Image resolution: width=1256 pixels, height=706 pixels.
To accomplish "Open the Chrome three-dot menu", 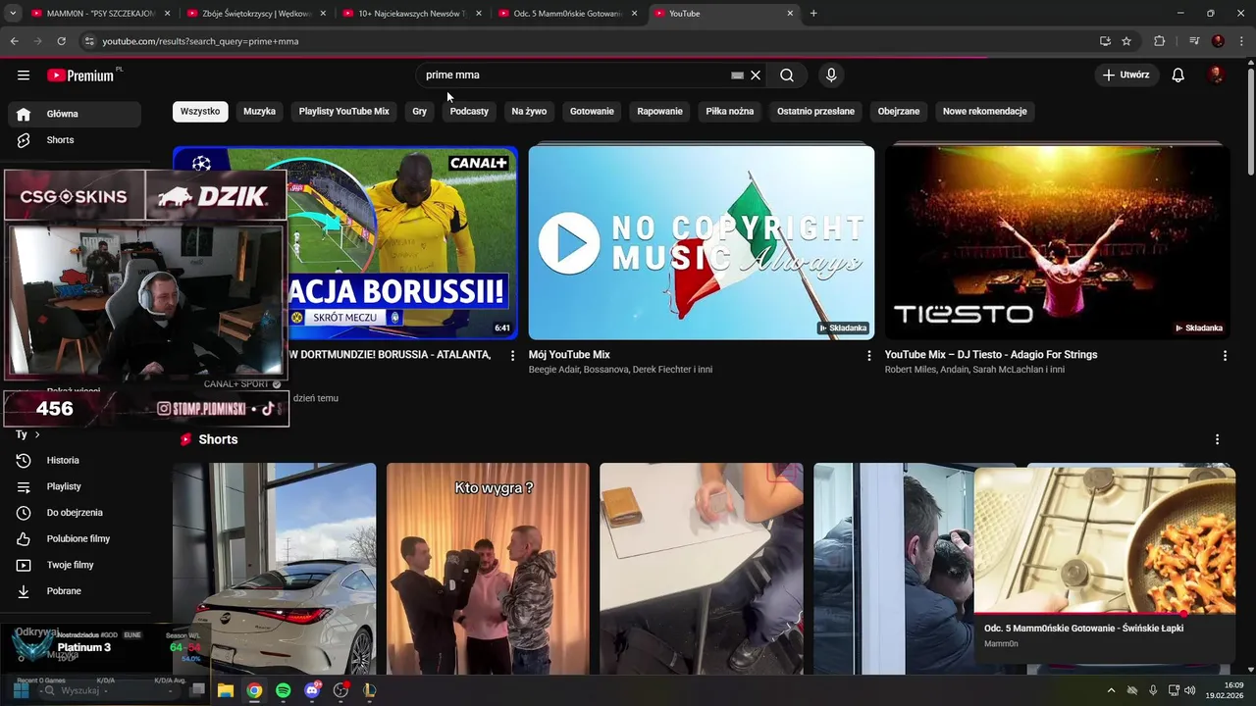I will pyautogui.click(x=1241, y=41).
